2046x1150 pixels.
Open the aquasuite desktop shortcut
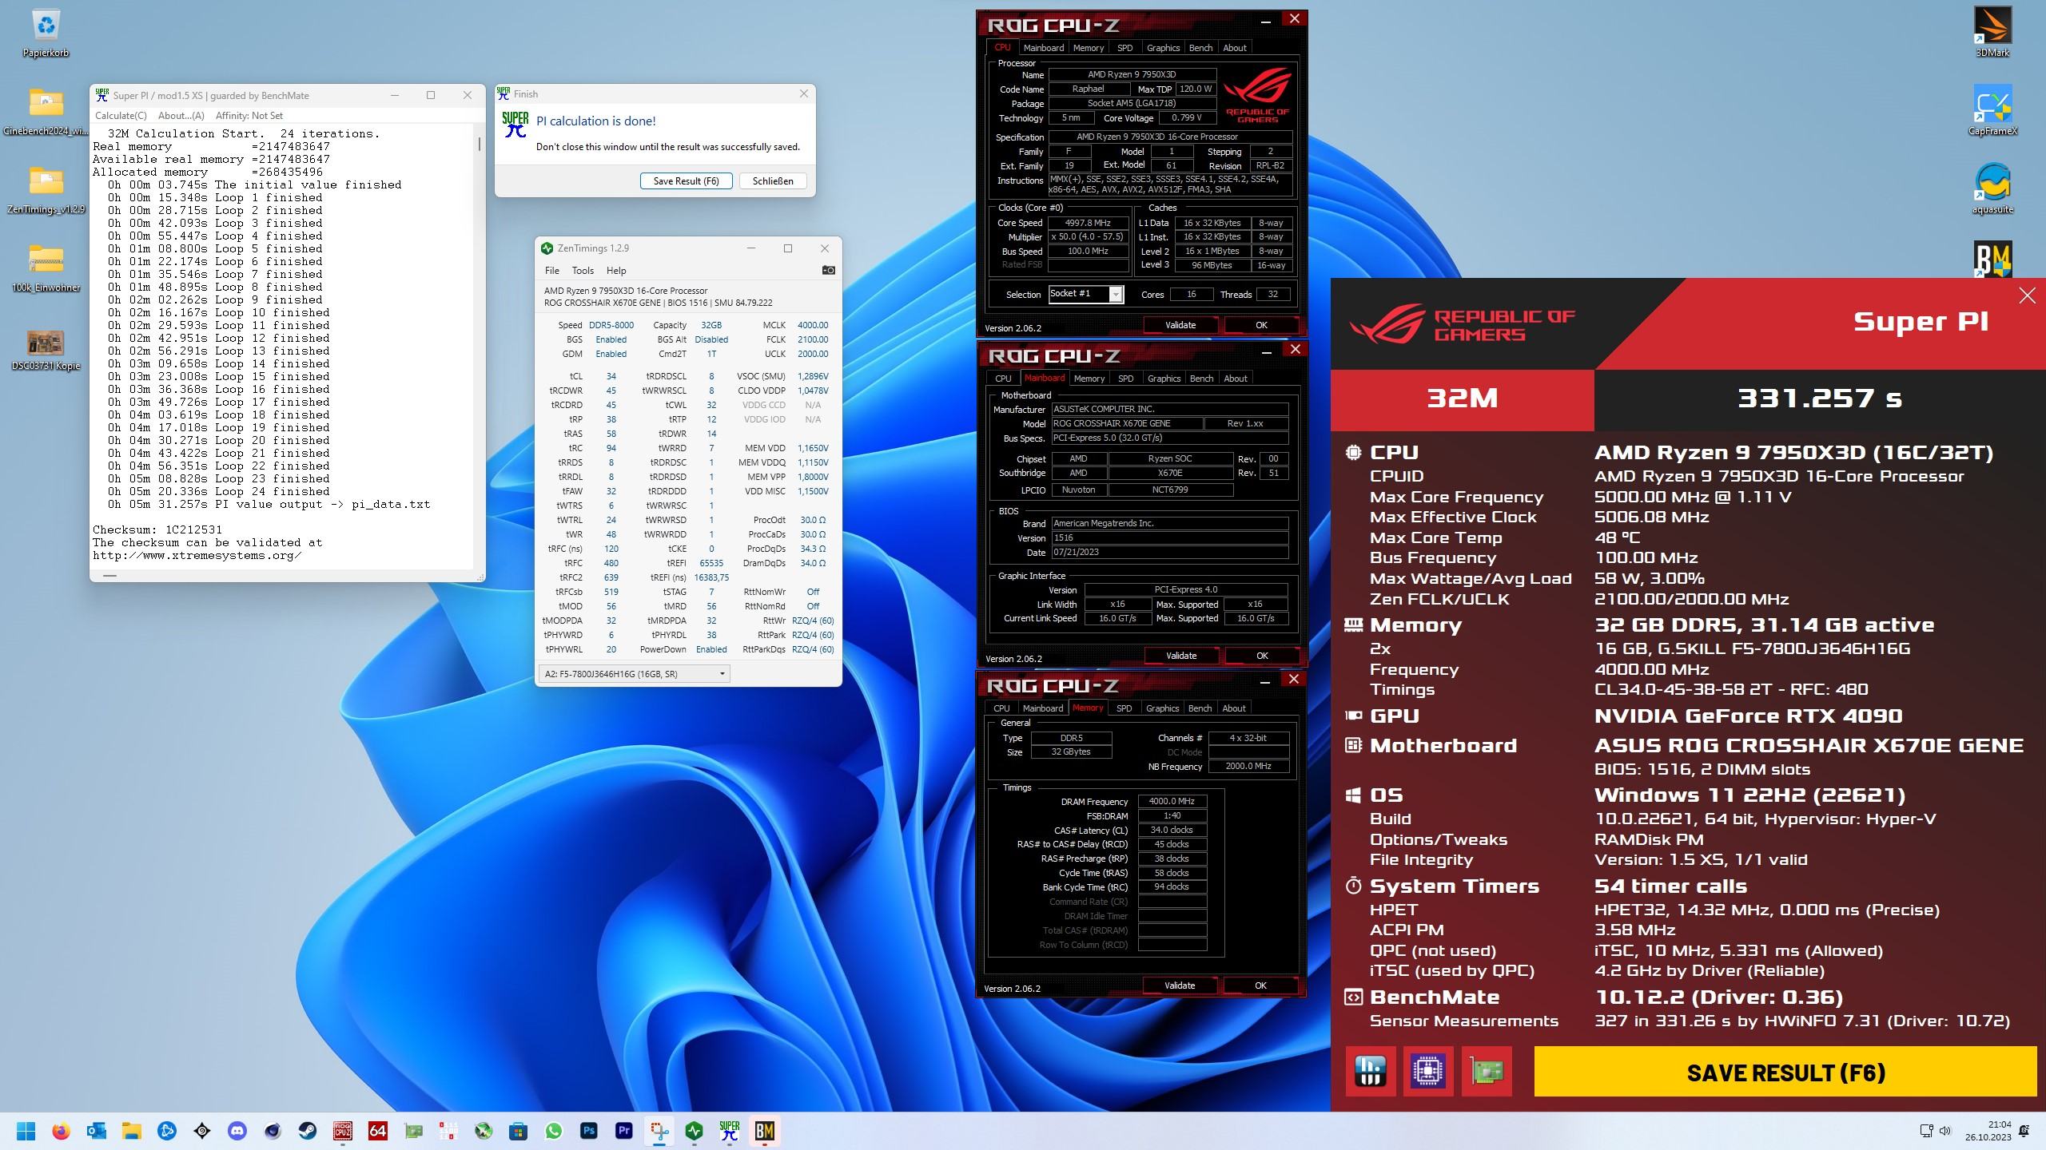tap(1992, 188)
